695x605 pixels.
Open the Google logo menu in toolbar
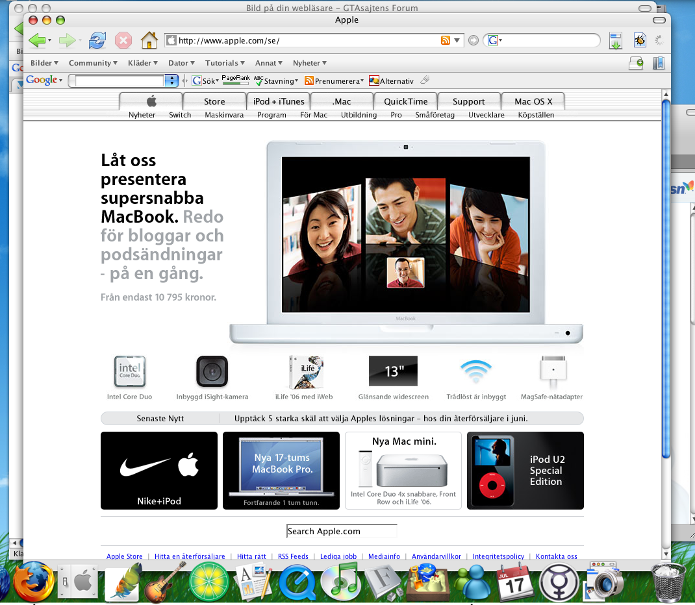tap(44, 80)
